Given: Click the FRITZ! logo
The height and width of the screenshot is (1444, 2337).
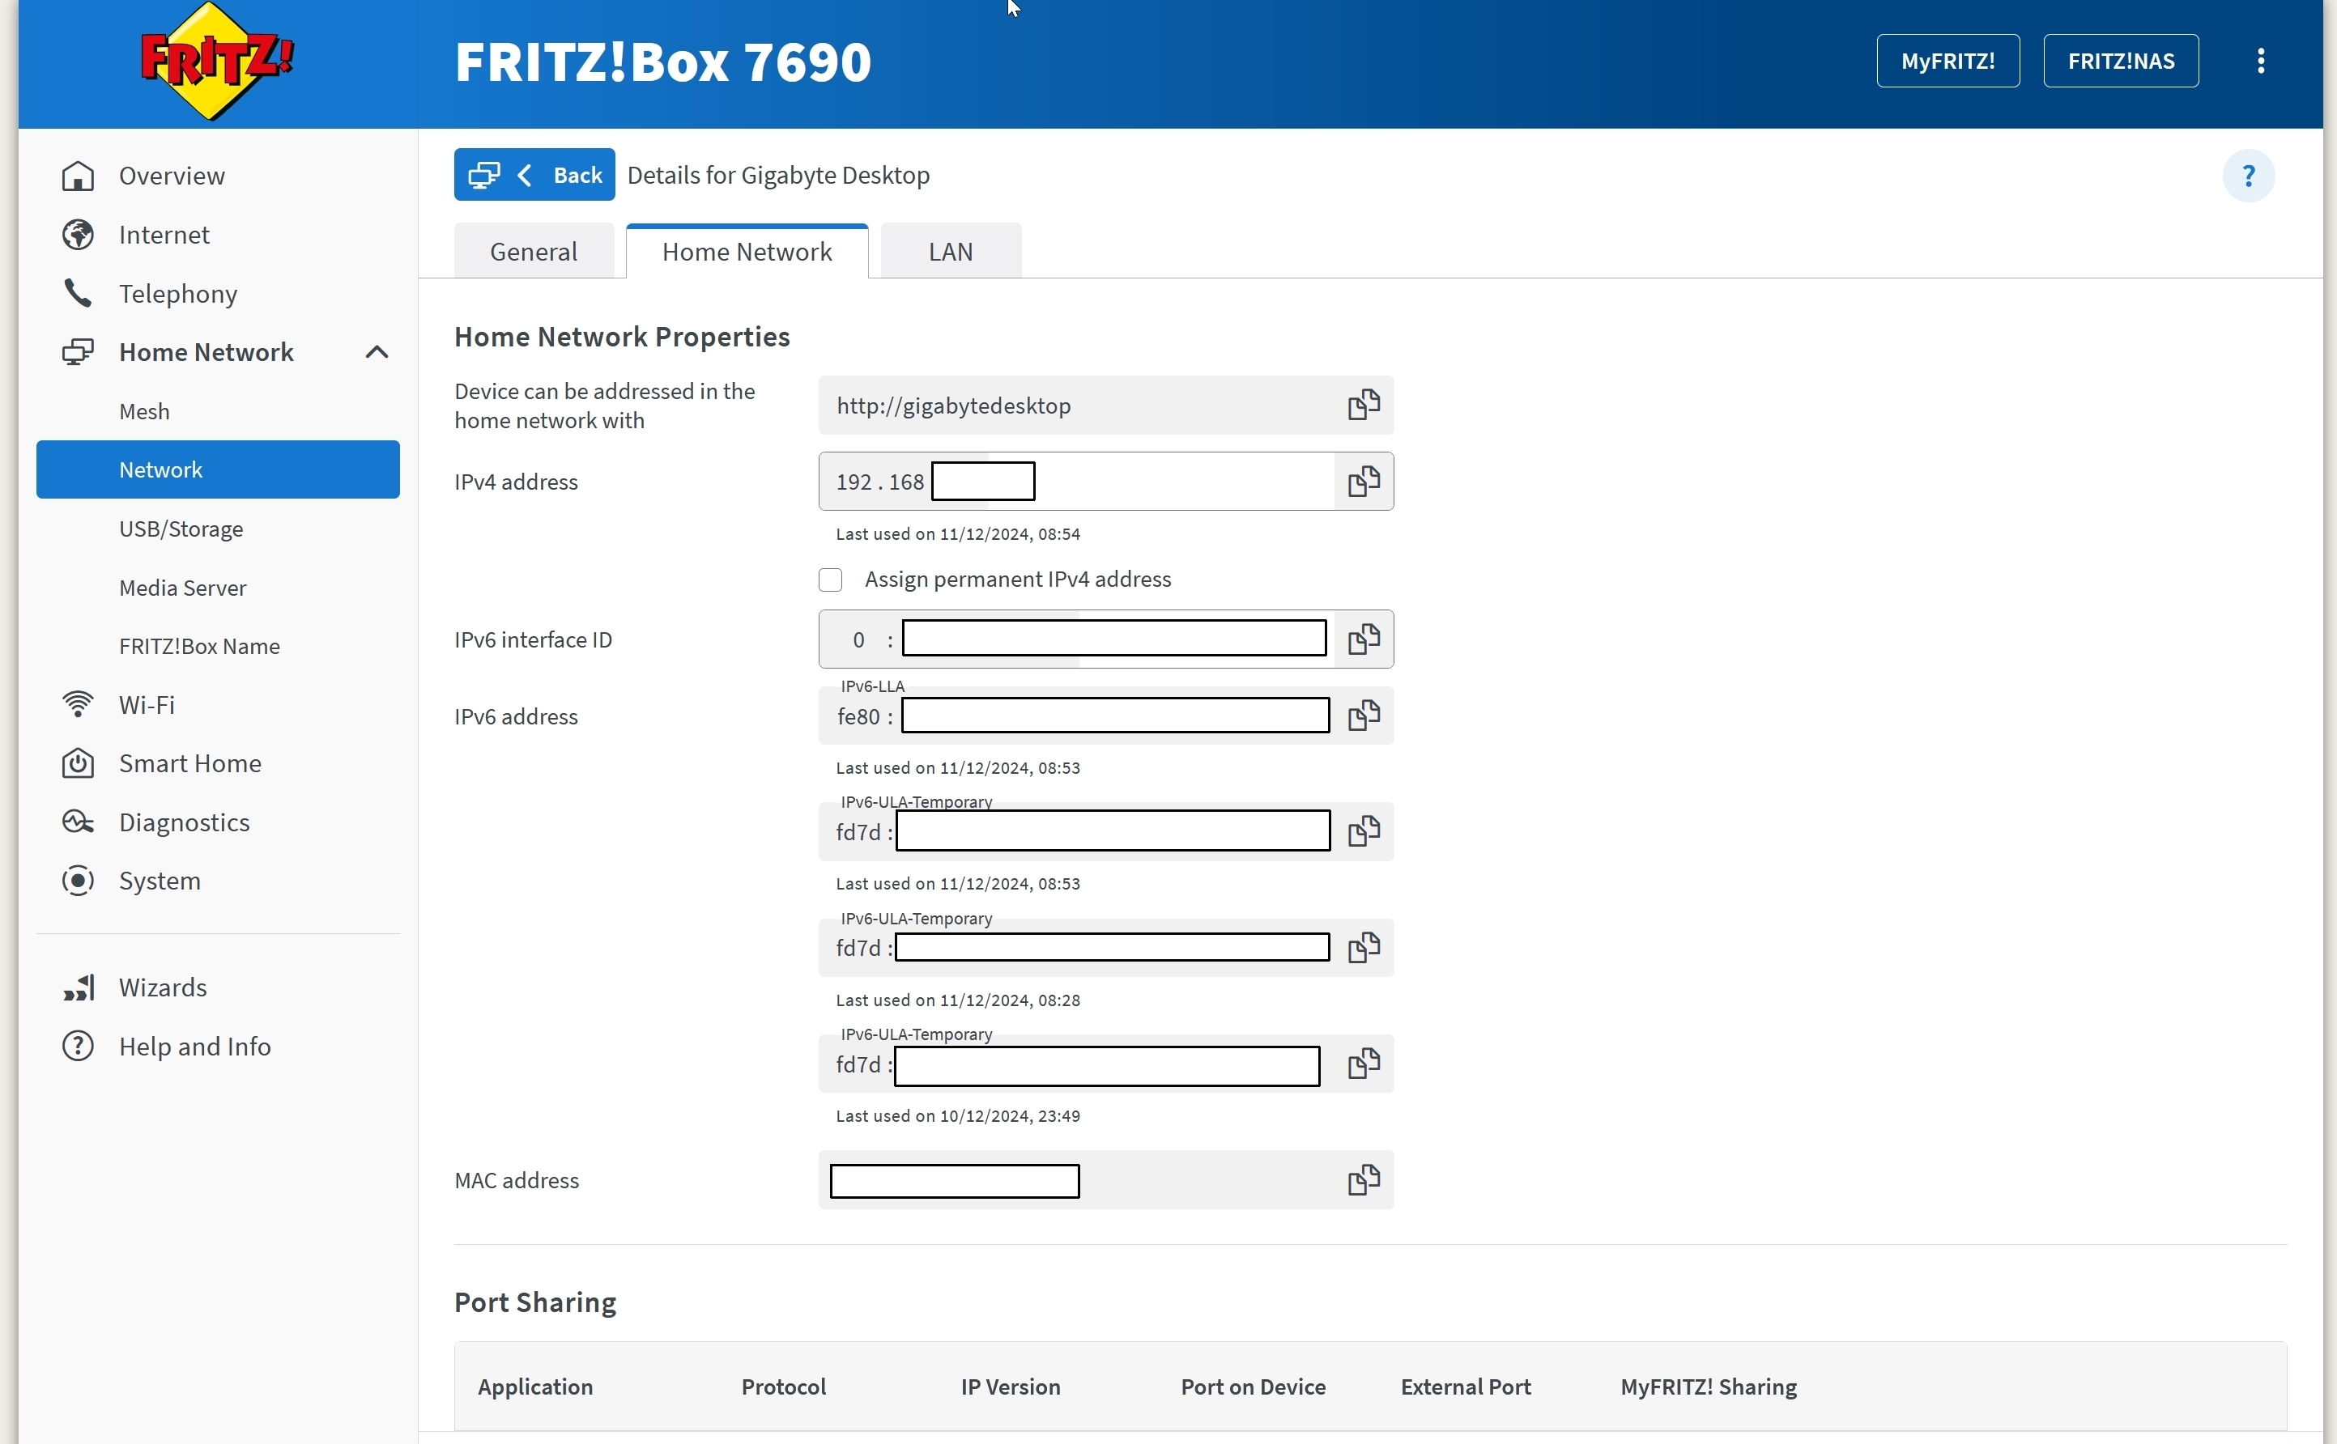Looking at the screenshot, I should (x=218, y=62).
